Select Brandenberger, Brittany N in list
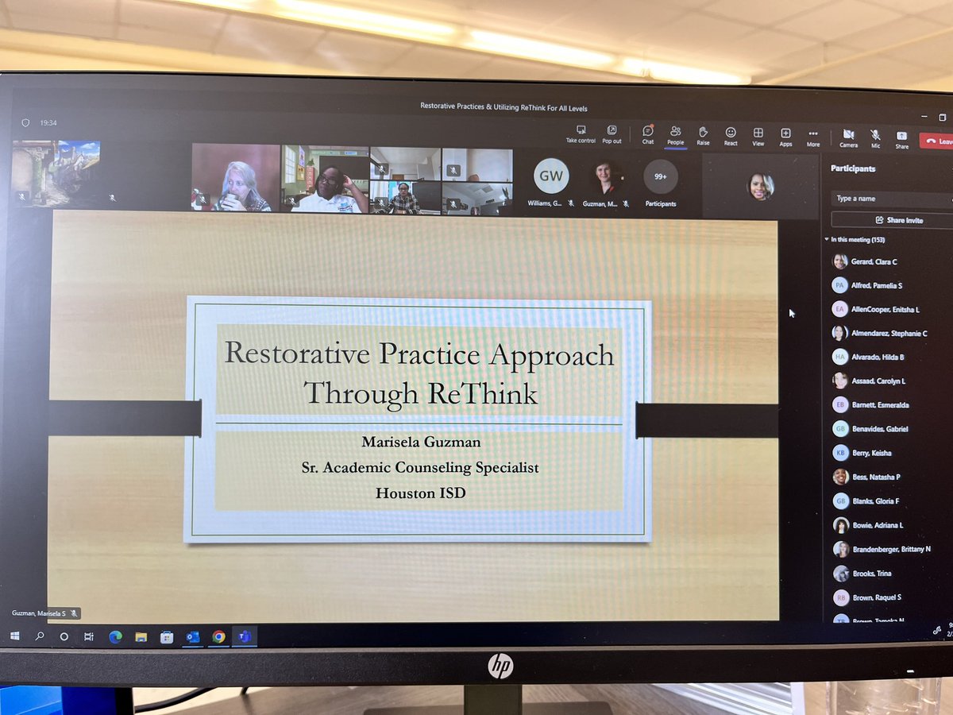Viewport: 953px width, 715px height. click(x=888, y=549)
